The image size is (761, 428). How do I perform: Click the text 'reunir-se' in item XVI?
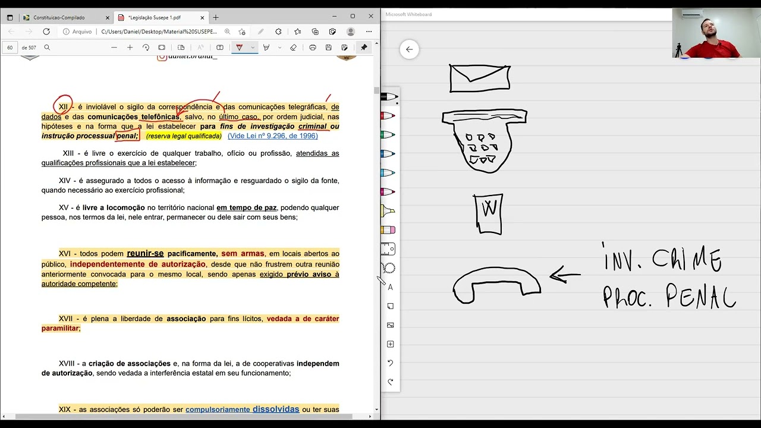coord(145,253)
